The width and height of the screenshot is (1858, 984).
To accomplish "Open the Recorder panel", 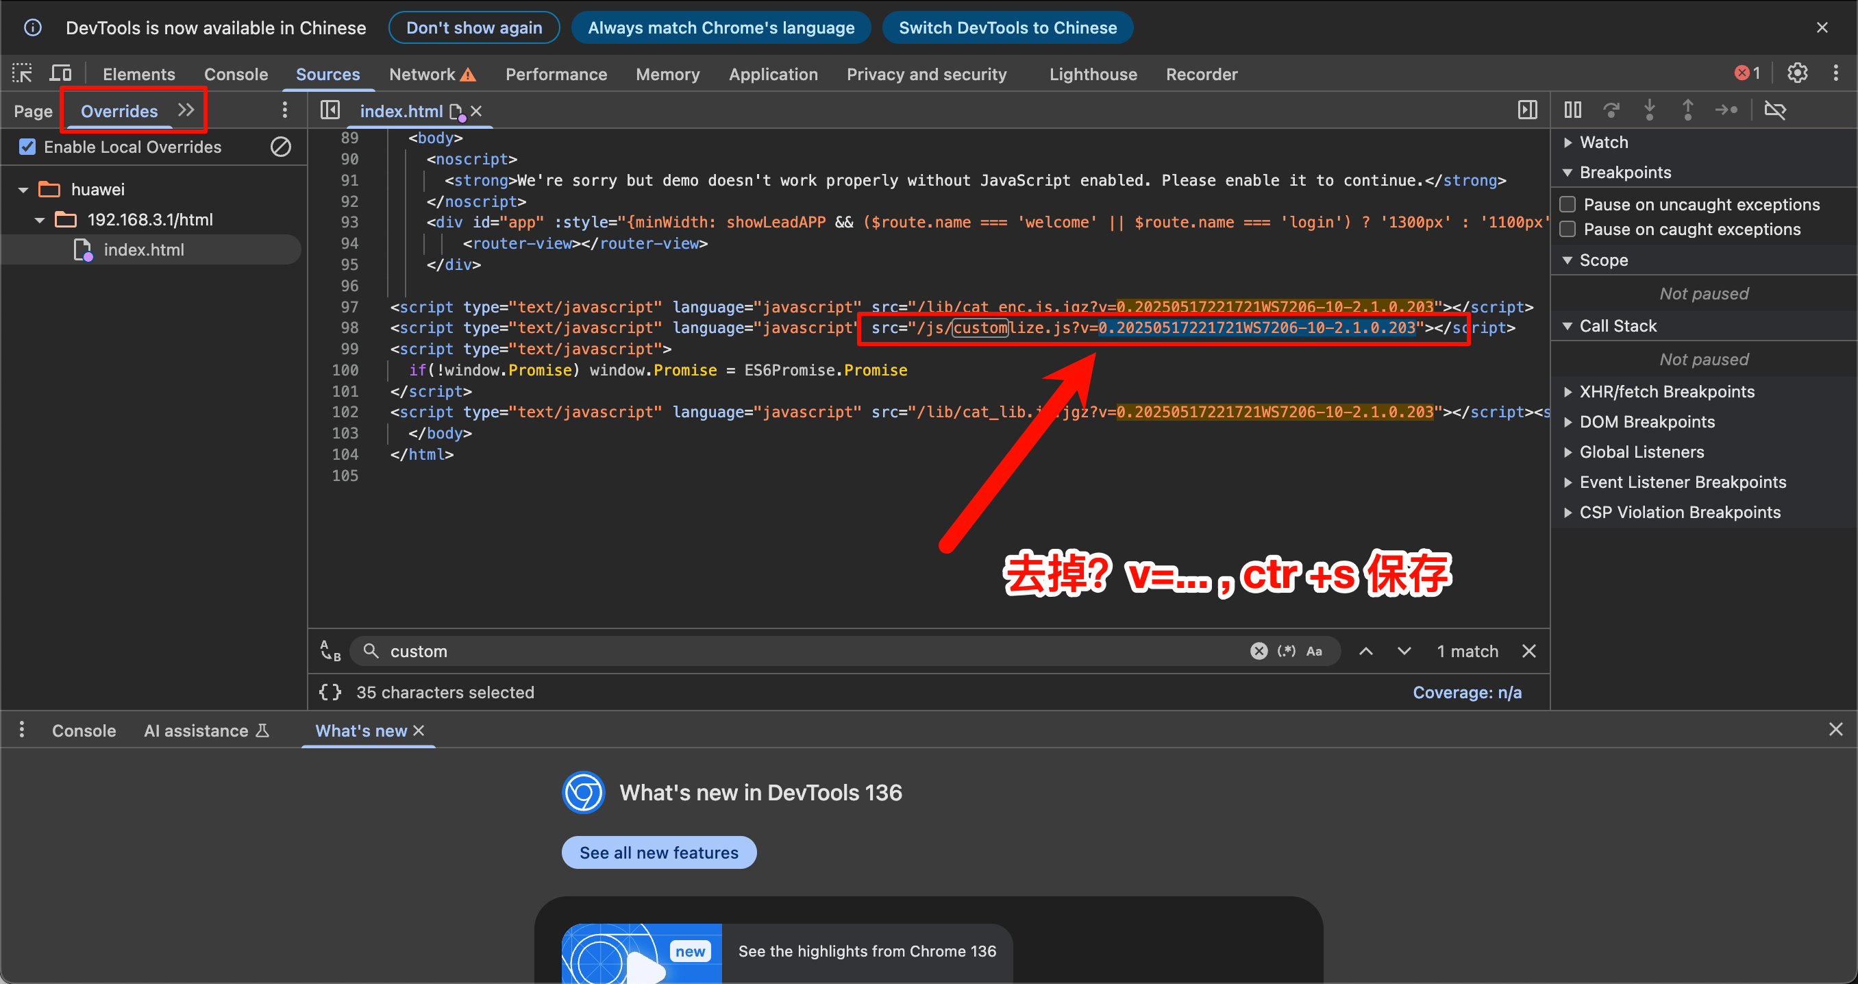I will [1202, 74].
